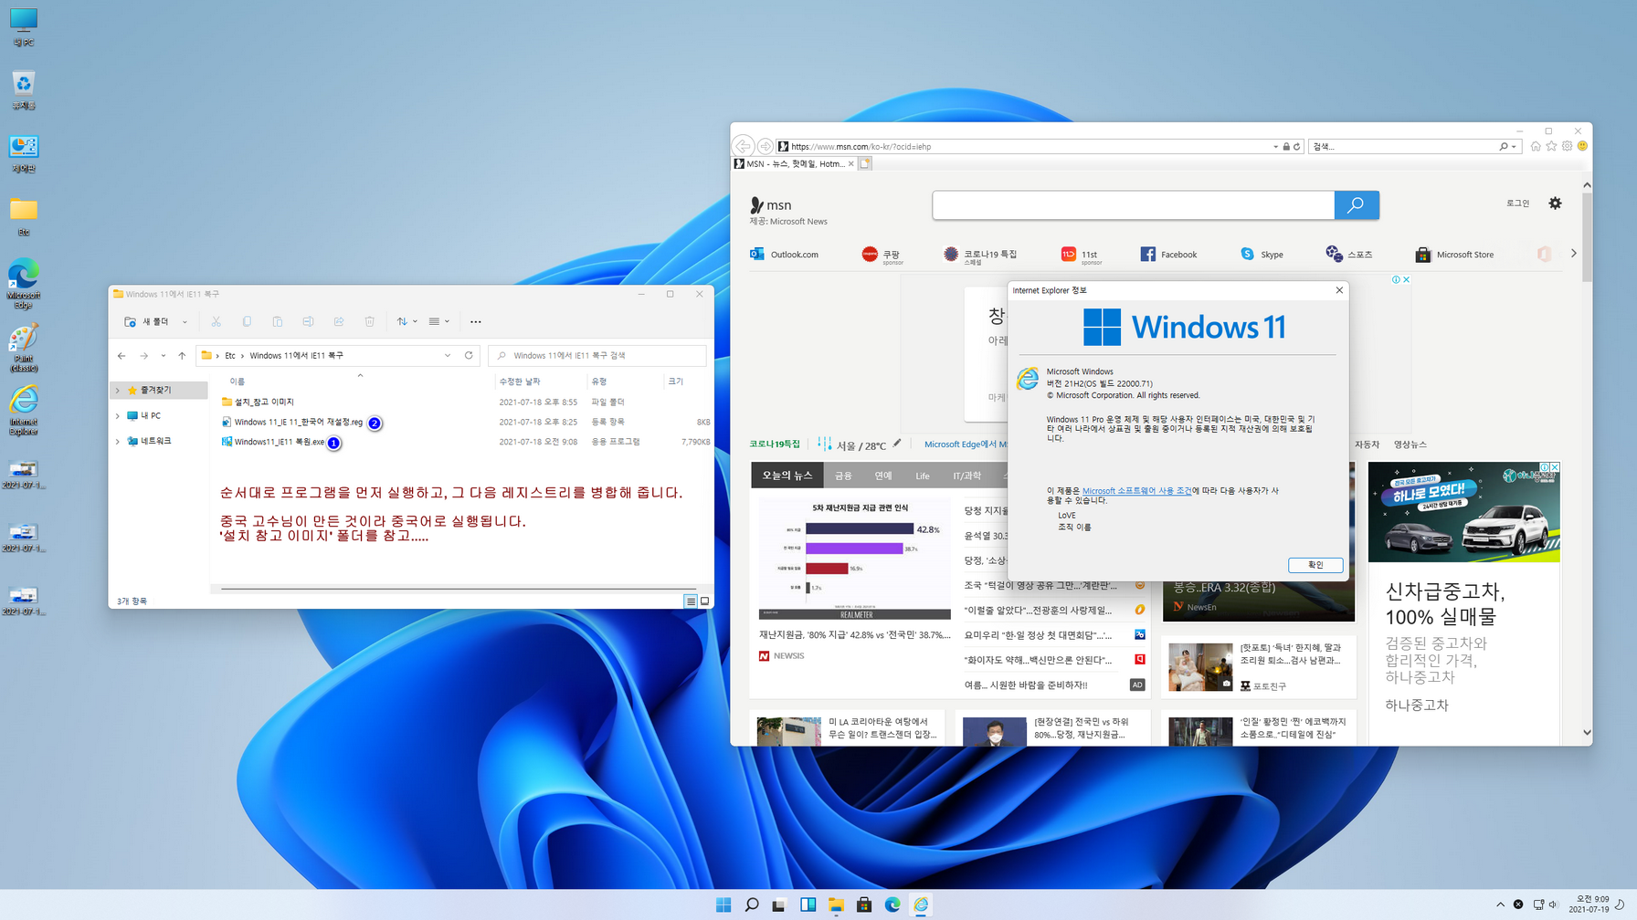Click the Copy icon in File Explorer toolbar
The width and height of the screenshot is (1637, 920).
(x=247, y=321)
